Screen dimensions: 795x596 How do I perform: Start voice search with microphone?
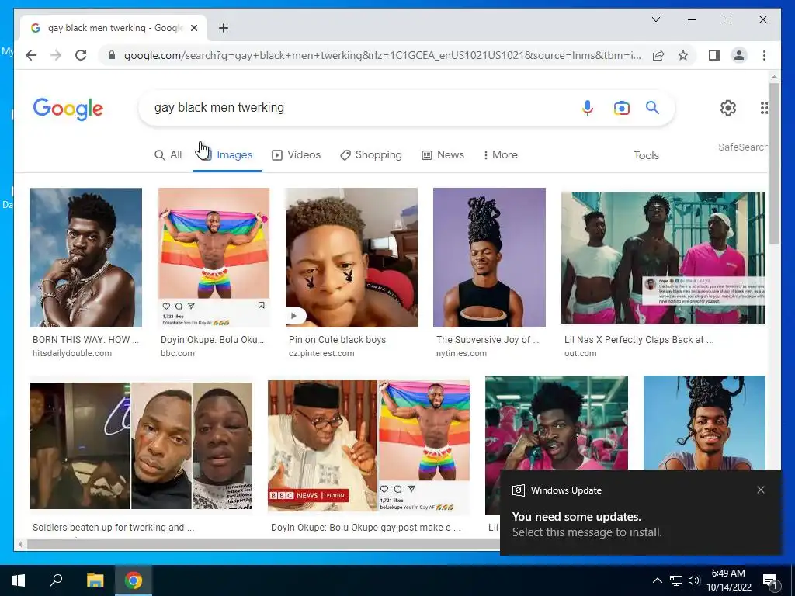click(x=588, y=108)
